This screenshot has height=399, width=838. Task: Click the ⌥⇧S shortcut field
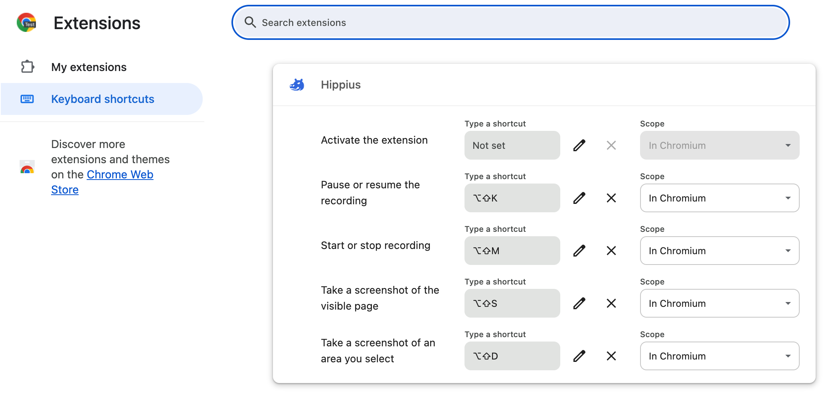(x=512, y=303)
